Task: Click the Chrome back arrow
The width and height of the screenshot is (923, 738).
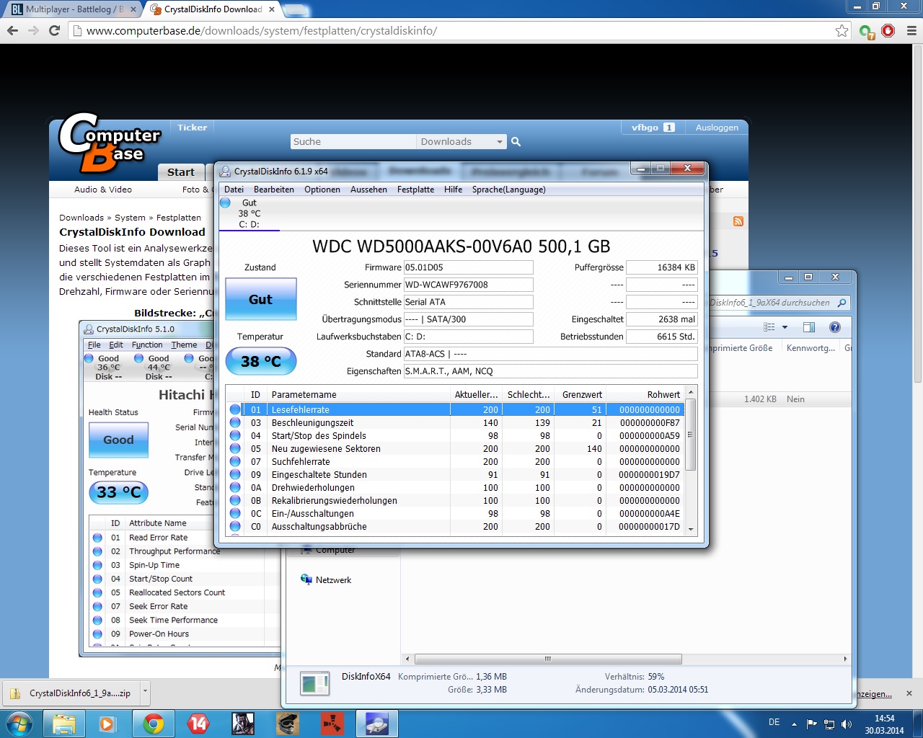Action: pyautogui.click(x=12, y=31)
